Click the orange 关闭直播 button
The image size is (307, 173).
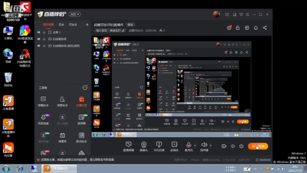[258, 146]
